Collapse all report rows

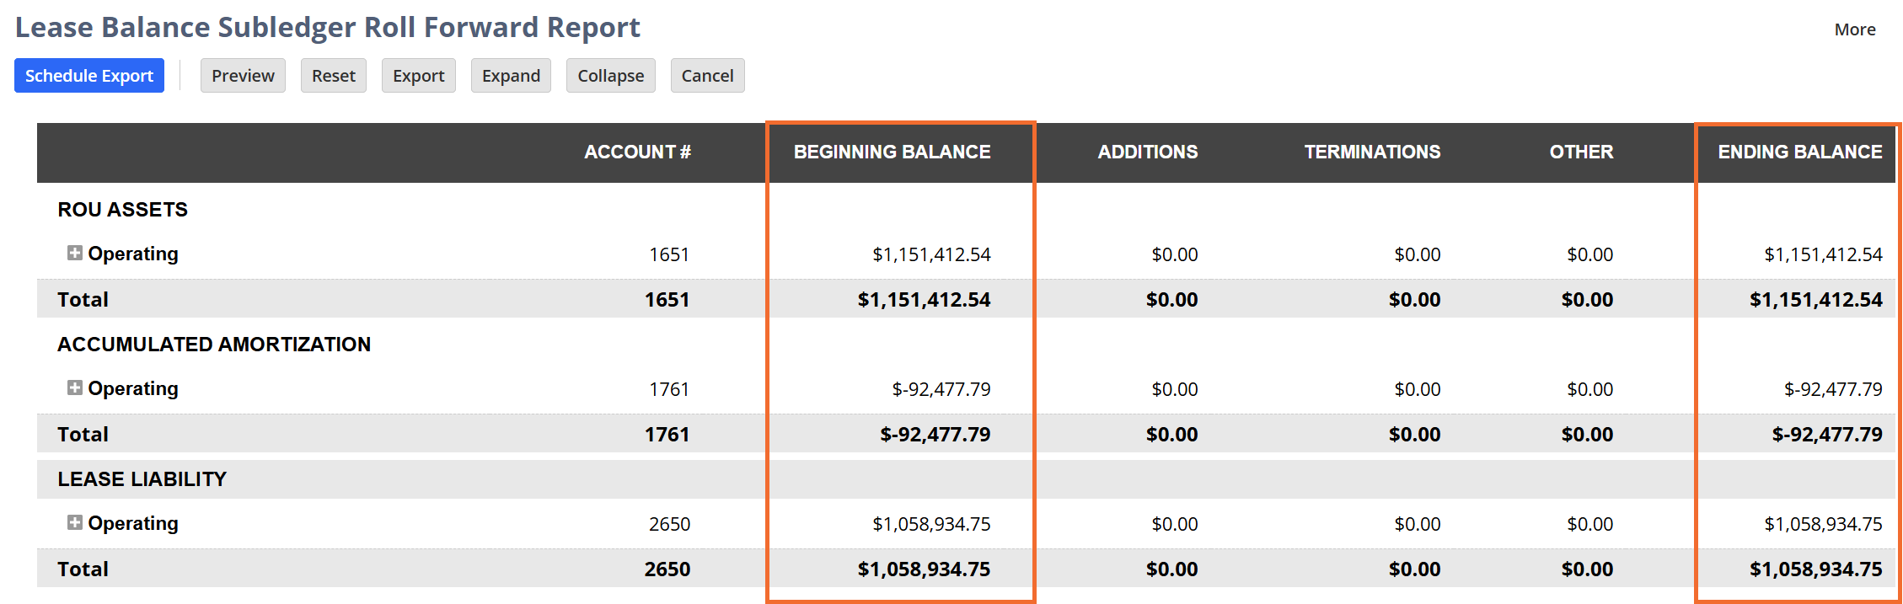(x=611, y=76)
